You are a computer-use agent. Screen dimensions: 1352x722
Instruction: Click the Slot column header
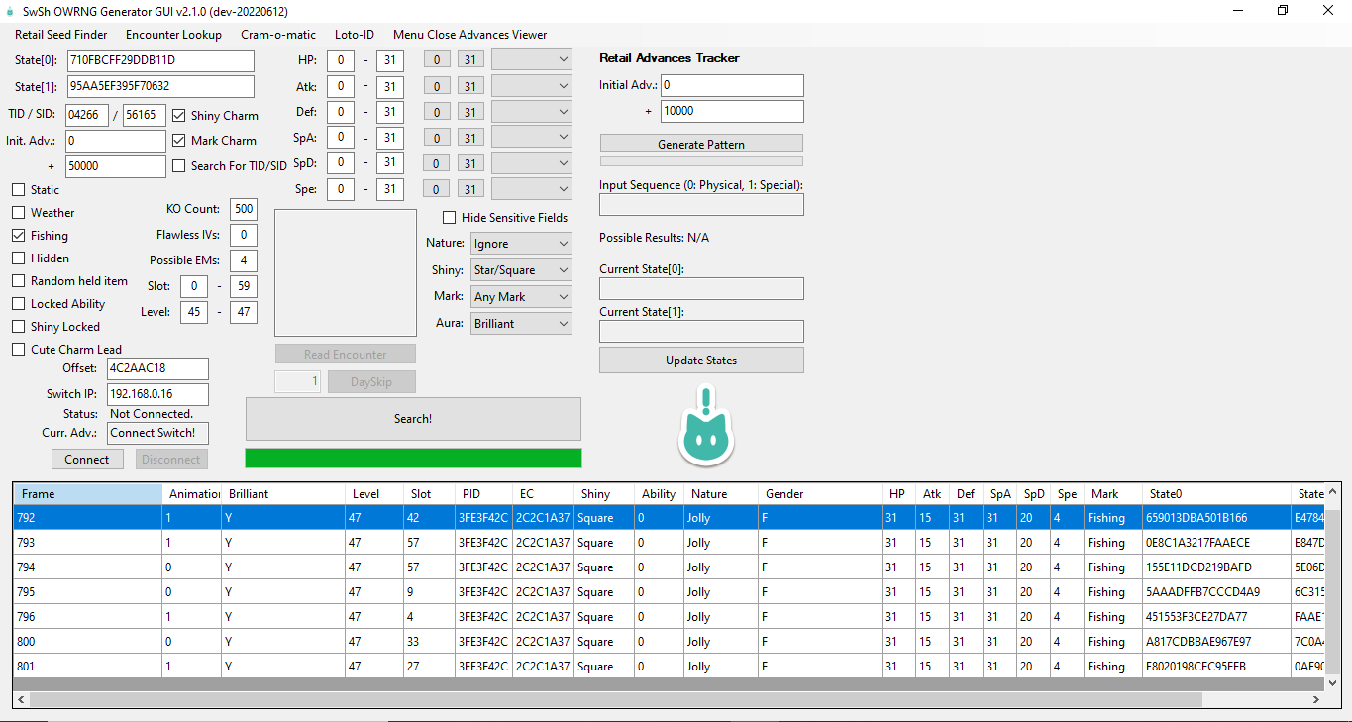click(x=430, y=494)
